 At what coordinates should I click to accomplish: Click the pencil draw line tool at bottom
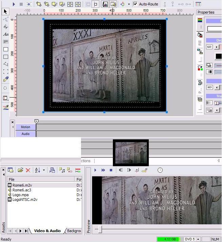(x=6, y=107)
